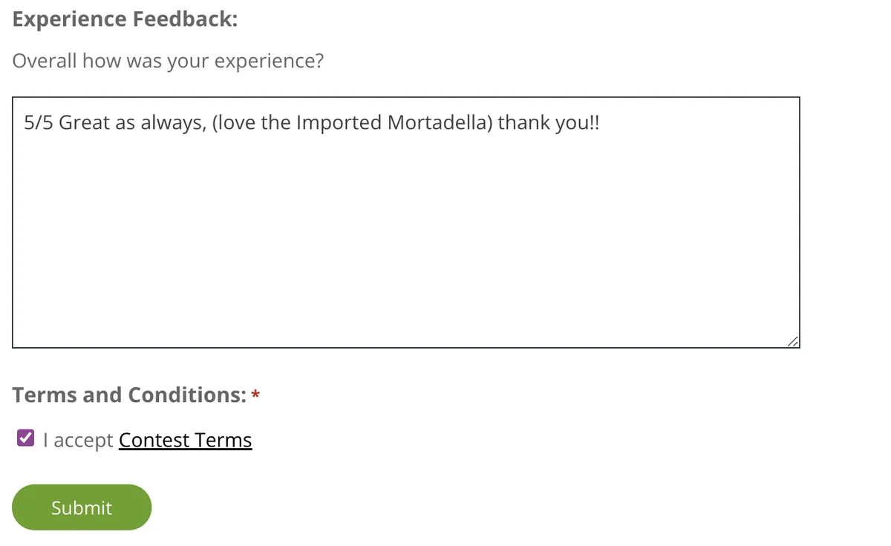The height and width of the screenshot is (546, 891).
Task: Click the red required asterisk
Action: tap(255, 395)
